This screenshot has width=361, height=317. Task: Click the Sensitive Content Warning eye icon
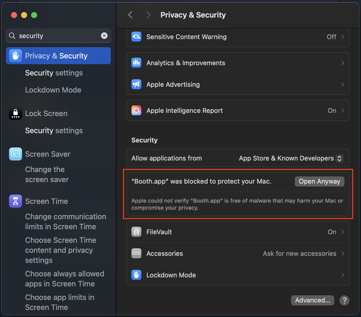coord(136,37)
